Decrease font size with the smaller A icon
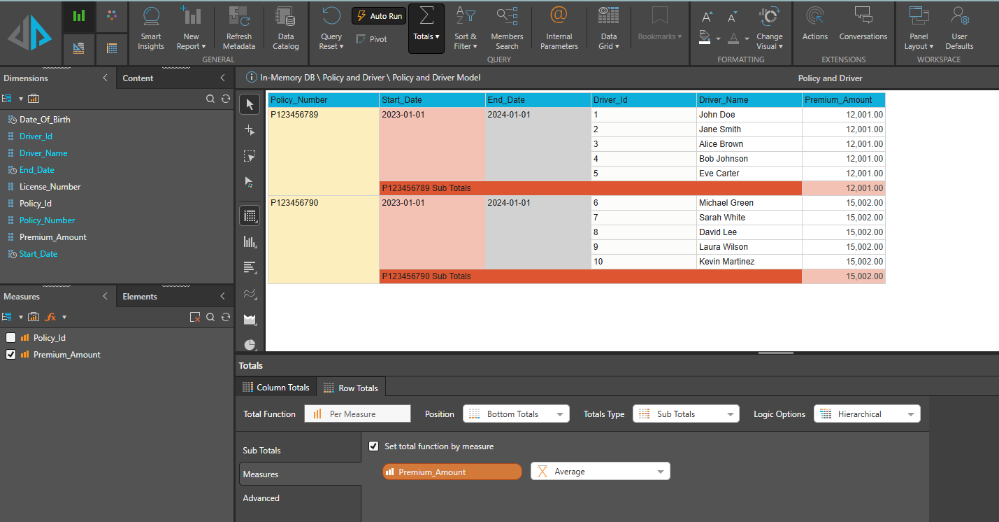This screenshot has height=522, width=999. point(732,17)
